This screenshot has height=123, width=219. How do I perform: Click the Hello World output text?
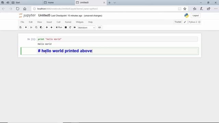point(44,44)
